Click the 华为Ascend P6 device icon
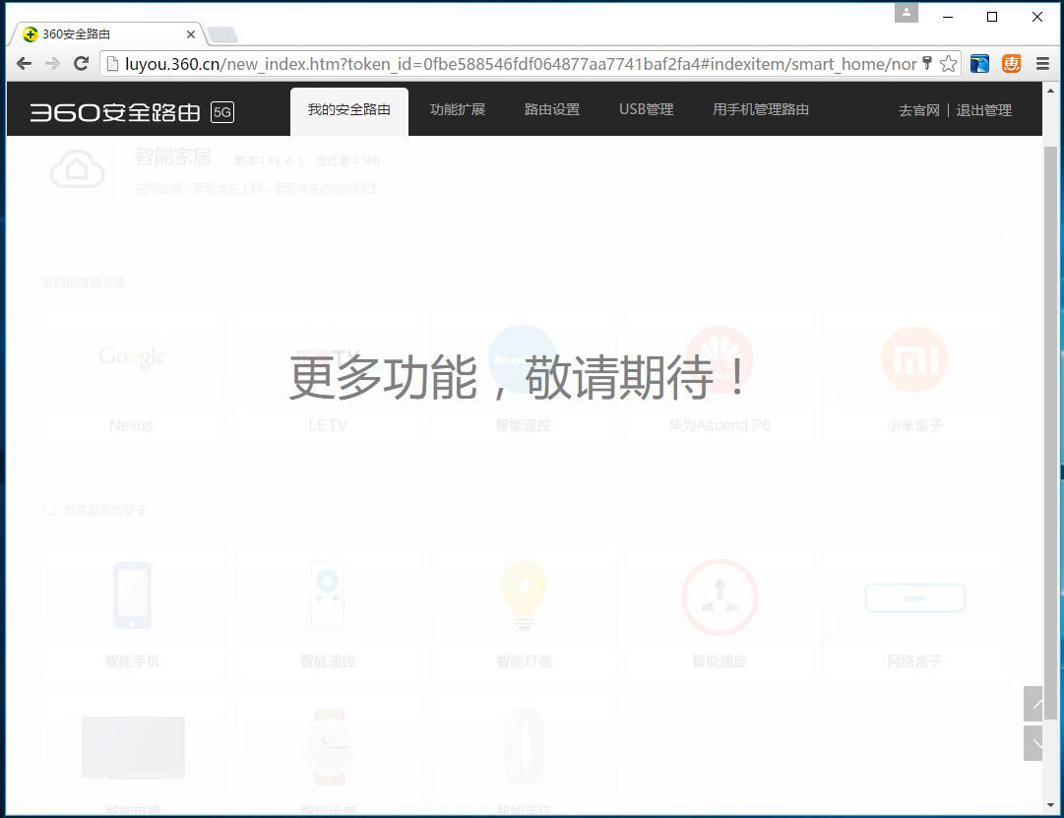 click(720, 359)
